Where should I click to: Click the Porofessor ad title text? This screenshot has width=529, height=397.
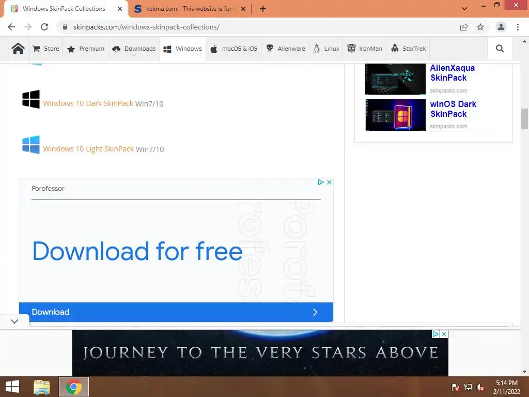[48, 188]
